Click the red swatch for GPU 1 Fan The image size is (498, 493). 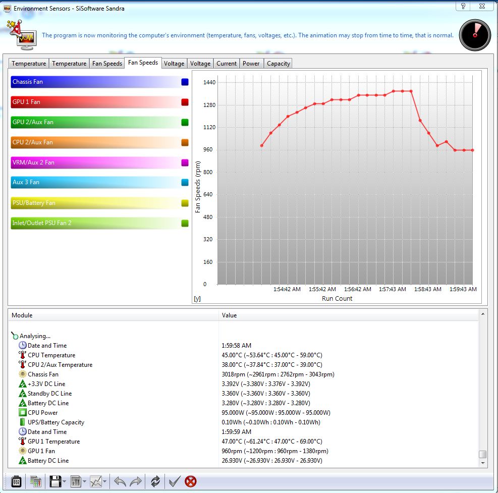[185, 102]
